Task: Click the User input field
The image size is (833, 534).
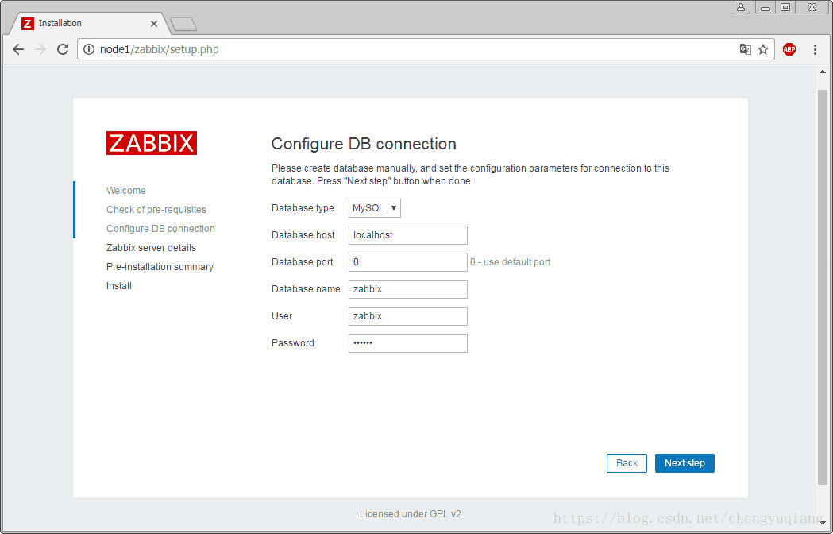Action: (x=408, y=316)
